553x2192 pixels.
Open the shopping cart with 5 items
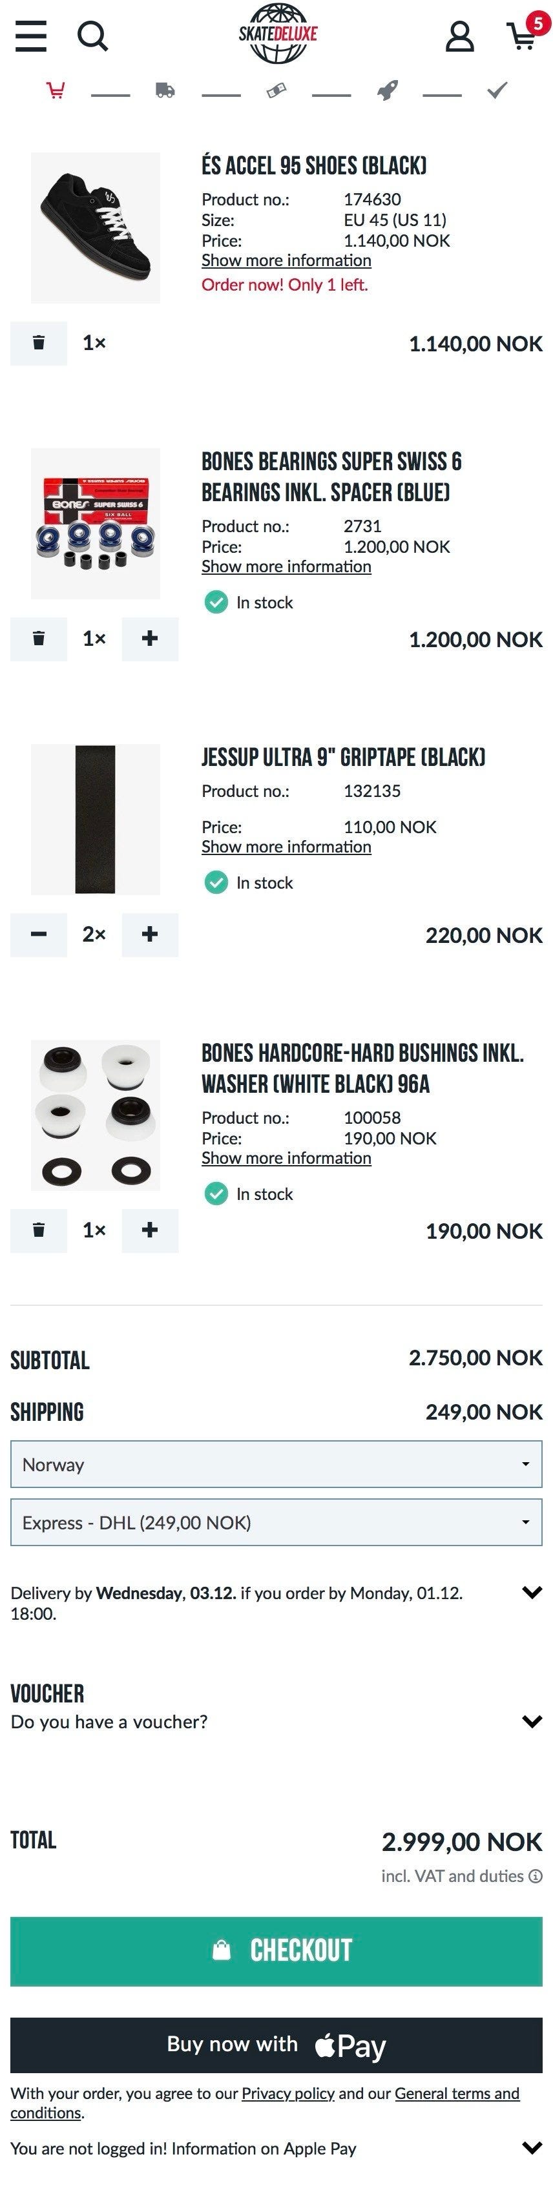[524, 34]
